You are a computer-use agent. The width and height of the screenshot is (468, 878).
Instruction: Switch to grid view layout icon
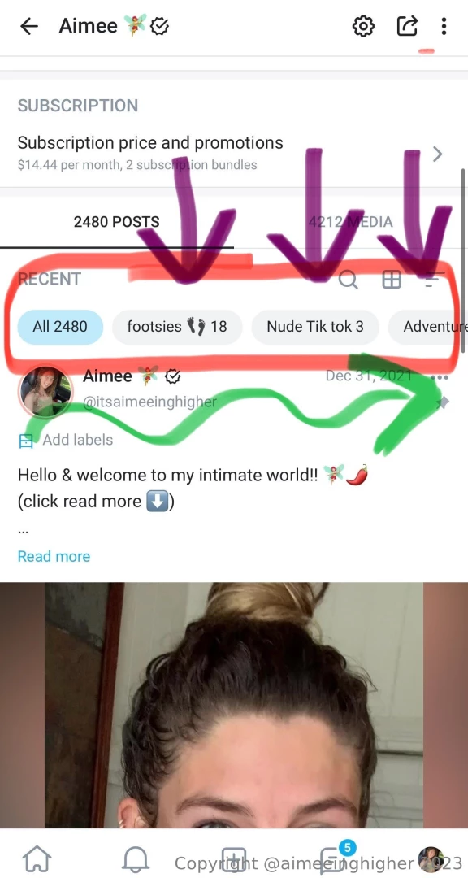392,279
